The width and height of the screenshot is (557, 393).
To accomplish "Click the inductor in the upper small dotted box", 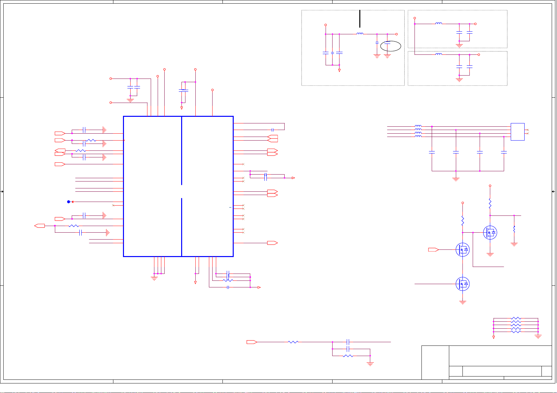I will [439, 23].
